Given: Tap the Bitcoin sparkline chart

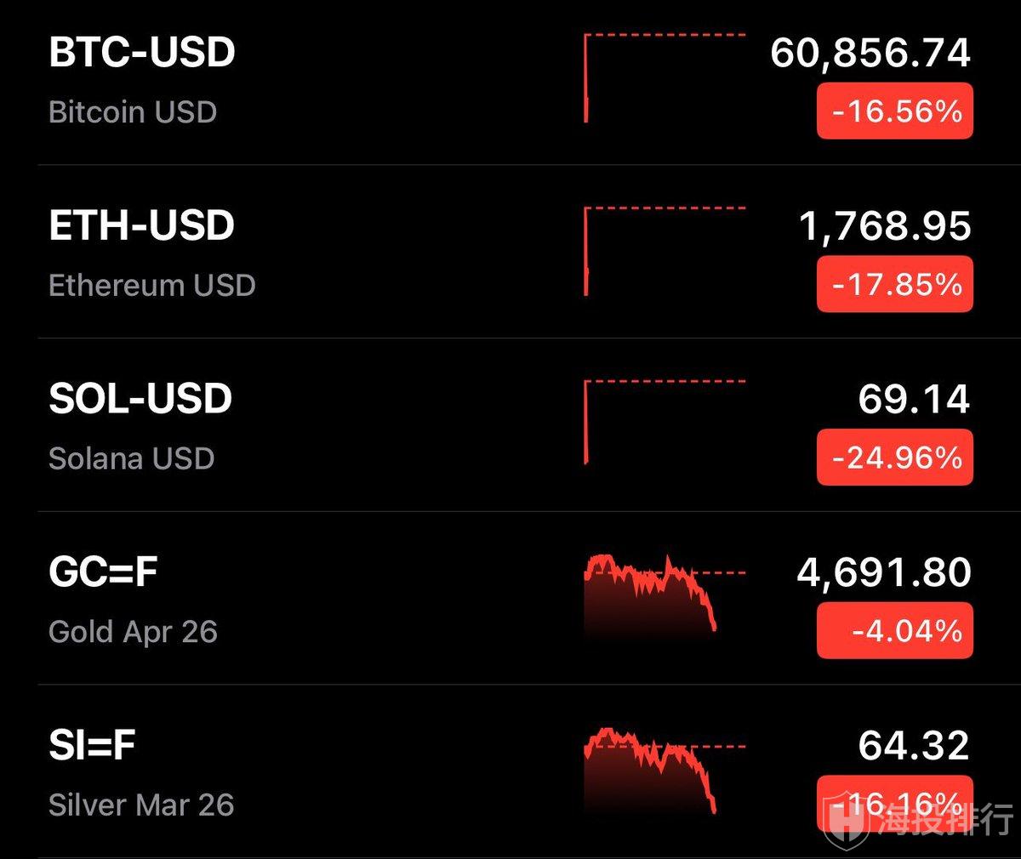Looking at the screenshot, I should pyautogui.click(x=664, y=78).
